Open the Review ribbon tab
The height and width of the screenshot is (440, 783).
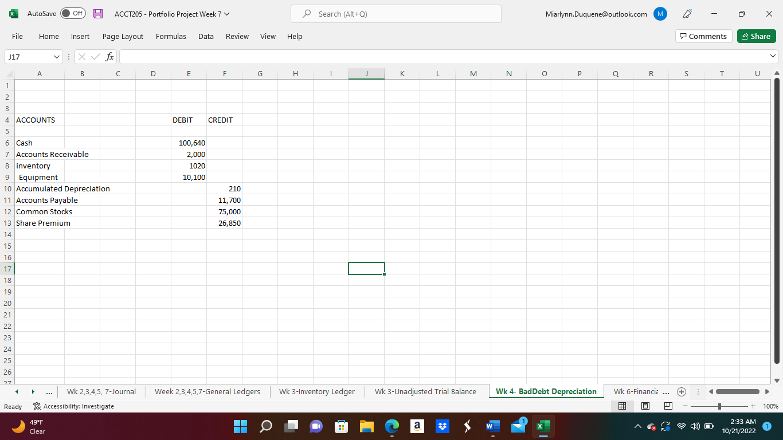237,36
